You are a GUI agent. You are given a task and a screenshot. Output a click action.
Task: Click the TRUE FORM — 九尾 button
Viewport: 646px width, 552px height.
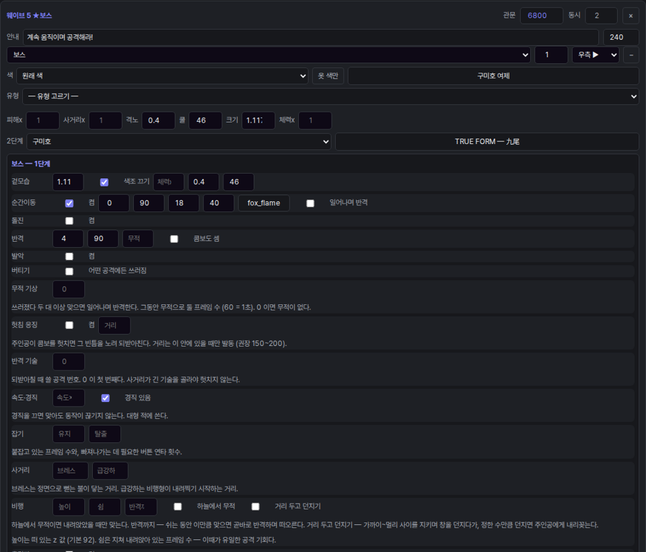point(487,141)
